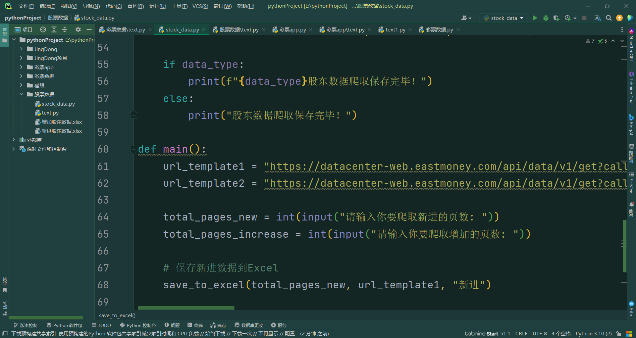Select opened file locate target icon

[43, 29]
